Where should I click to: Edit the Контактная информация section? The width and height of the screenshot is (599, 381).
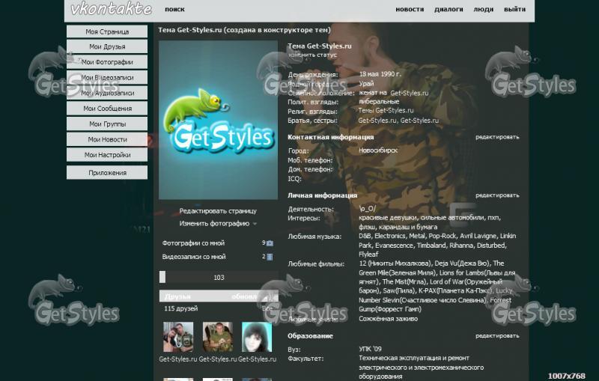[x=496, y=138]
